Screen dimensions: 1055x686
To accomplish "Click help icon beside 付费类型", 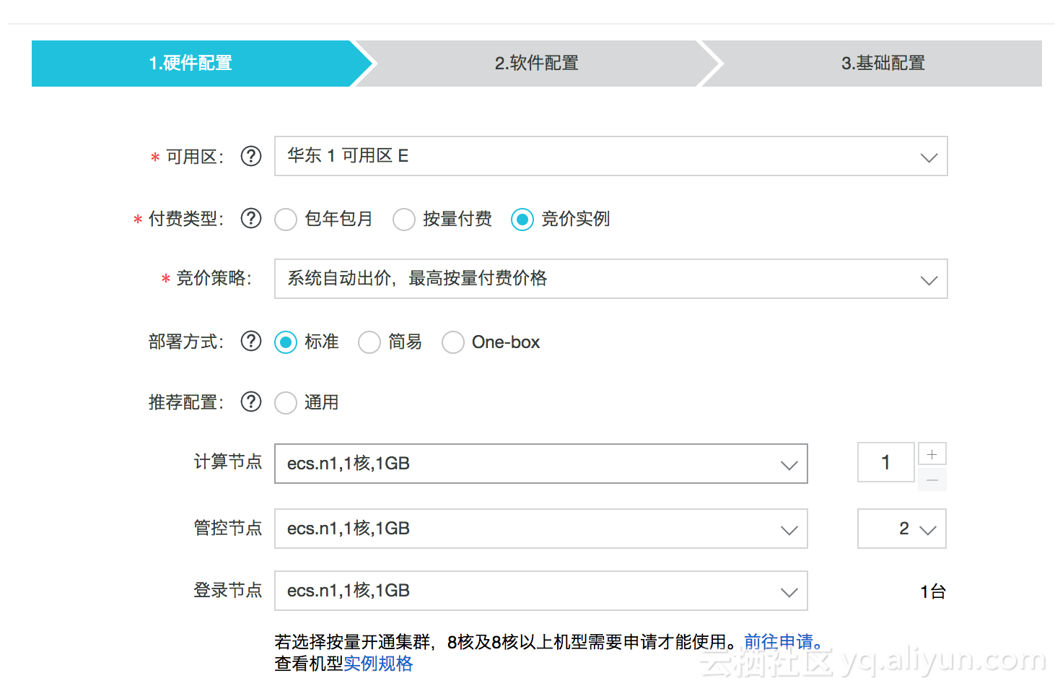I will coord(251,218).
